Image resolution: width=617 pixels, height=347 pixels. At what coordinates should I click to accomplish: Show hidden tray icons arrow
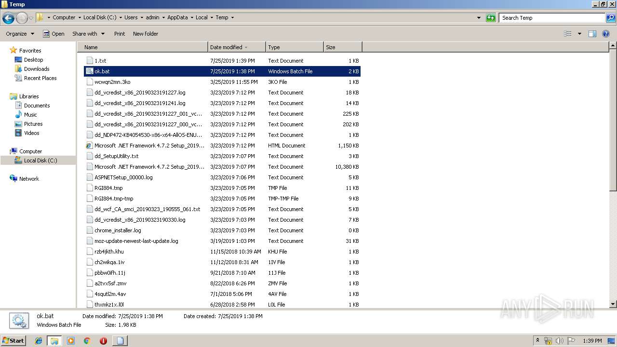pos(537,341)
